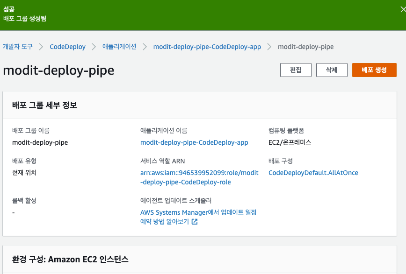406x274 pixels.
Task: Click the 편집 button
Action: tap(296, 70)
